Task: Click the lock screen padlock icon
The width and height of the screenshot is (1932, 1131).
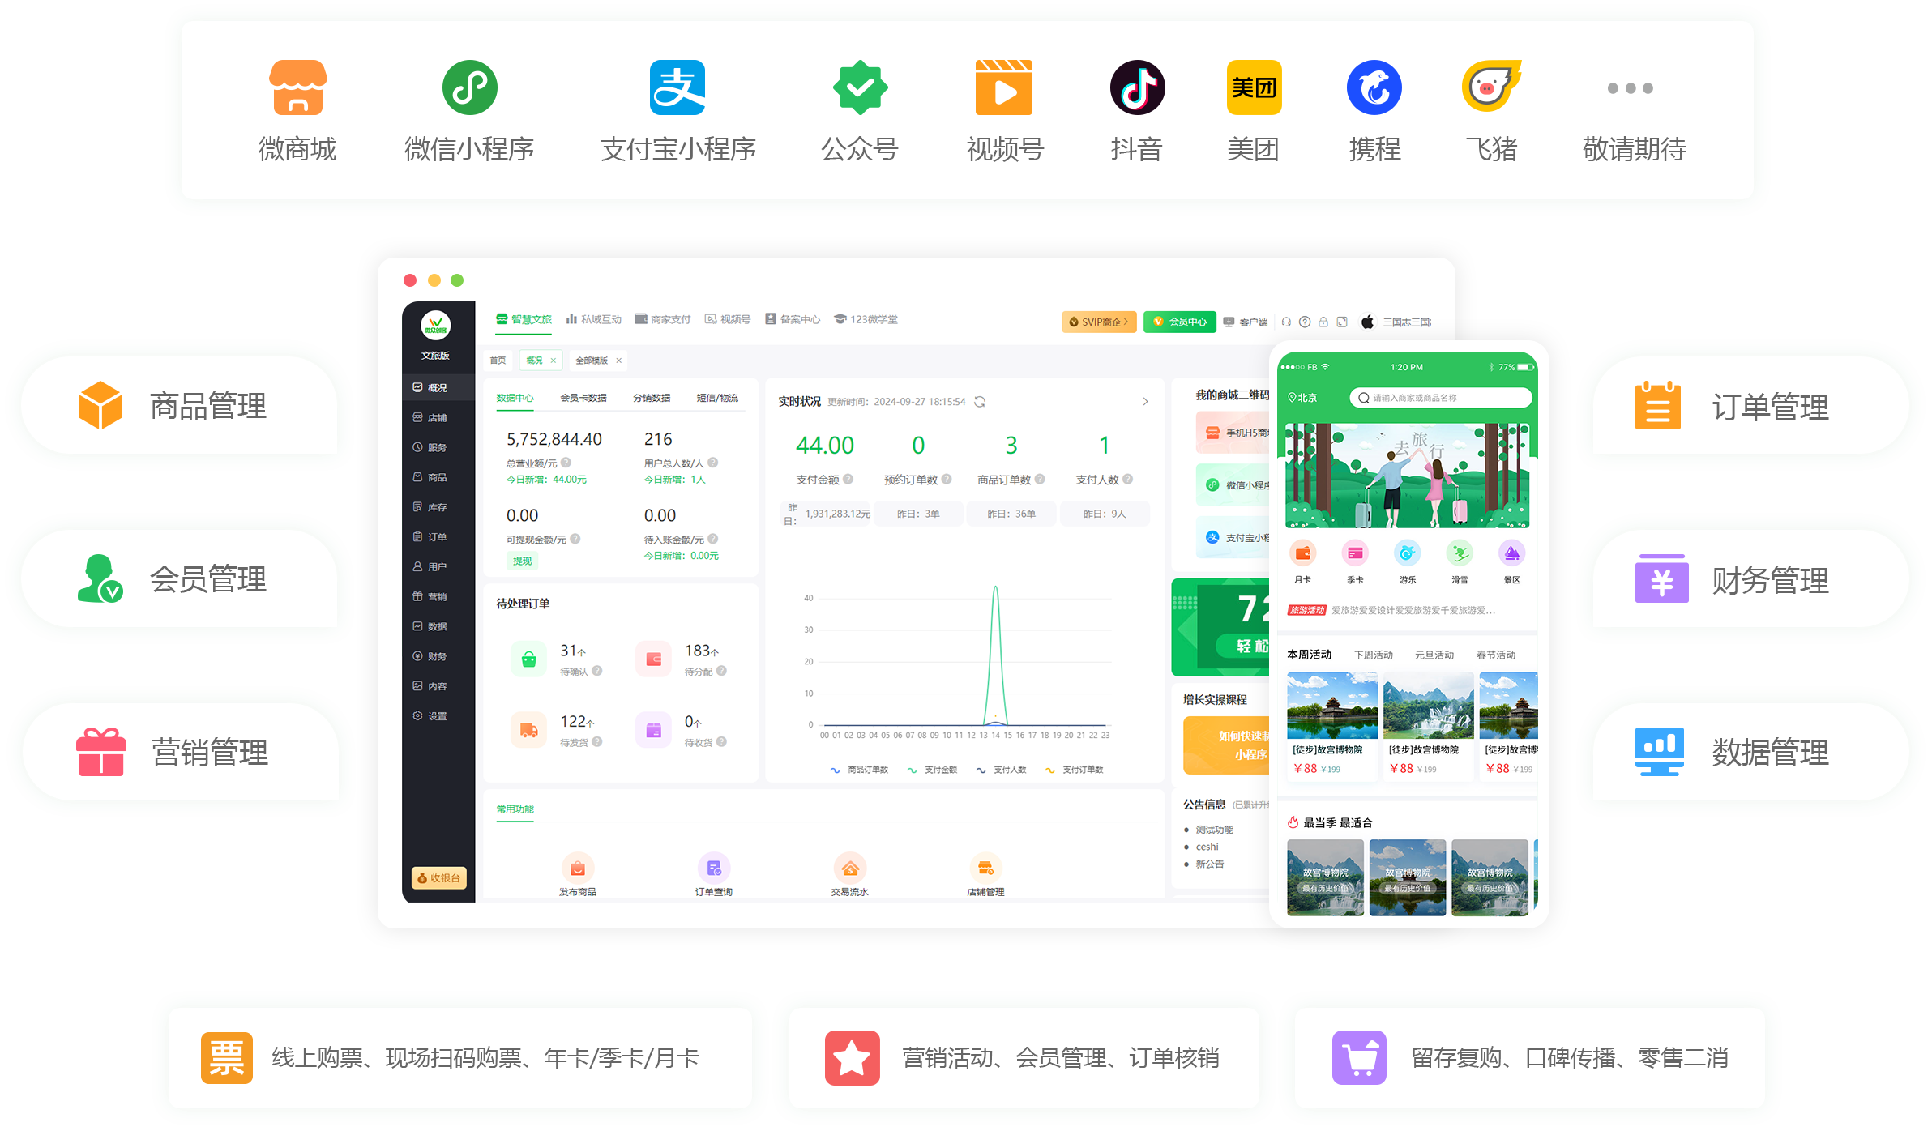Action: [1323, 322]
